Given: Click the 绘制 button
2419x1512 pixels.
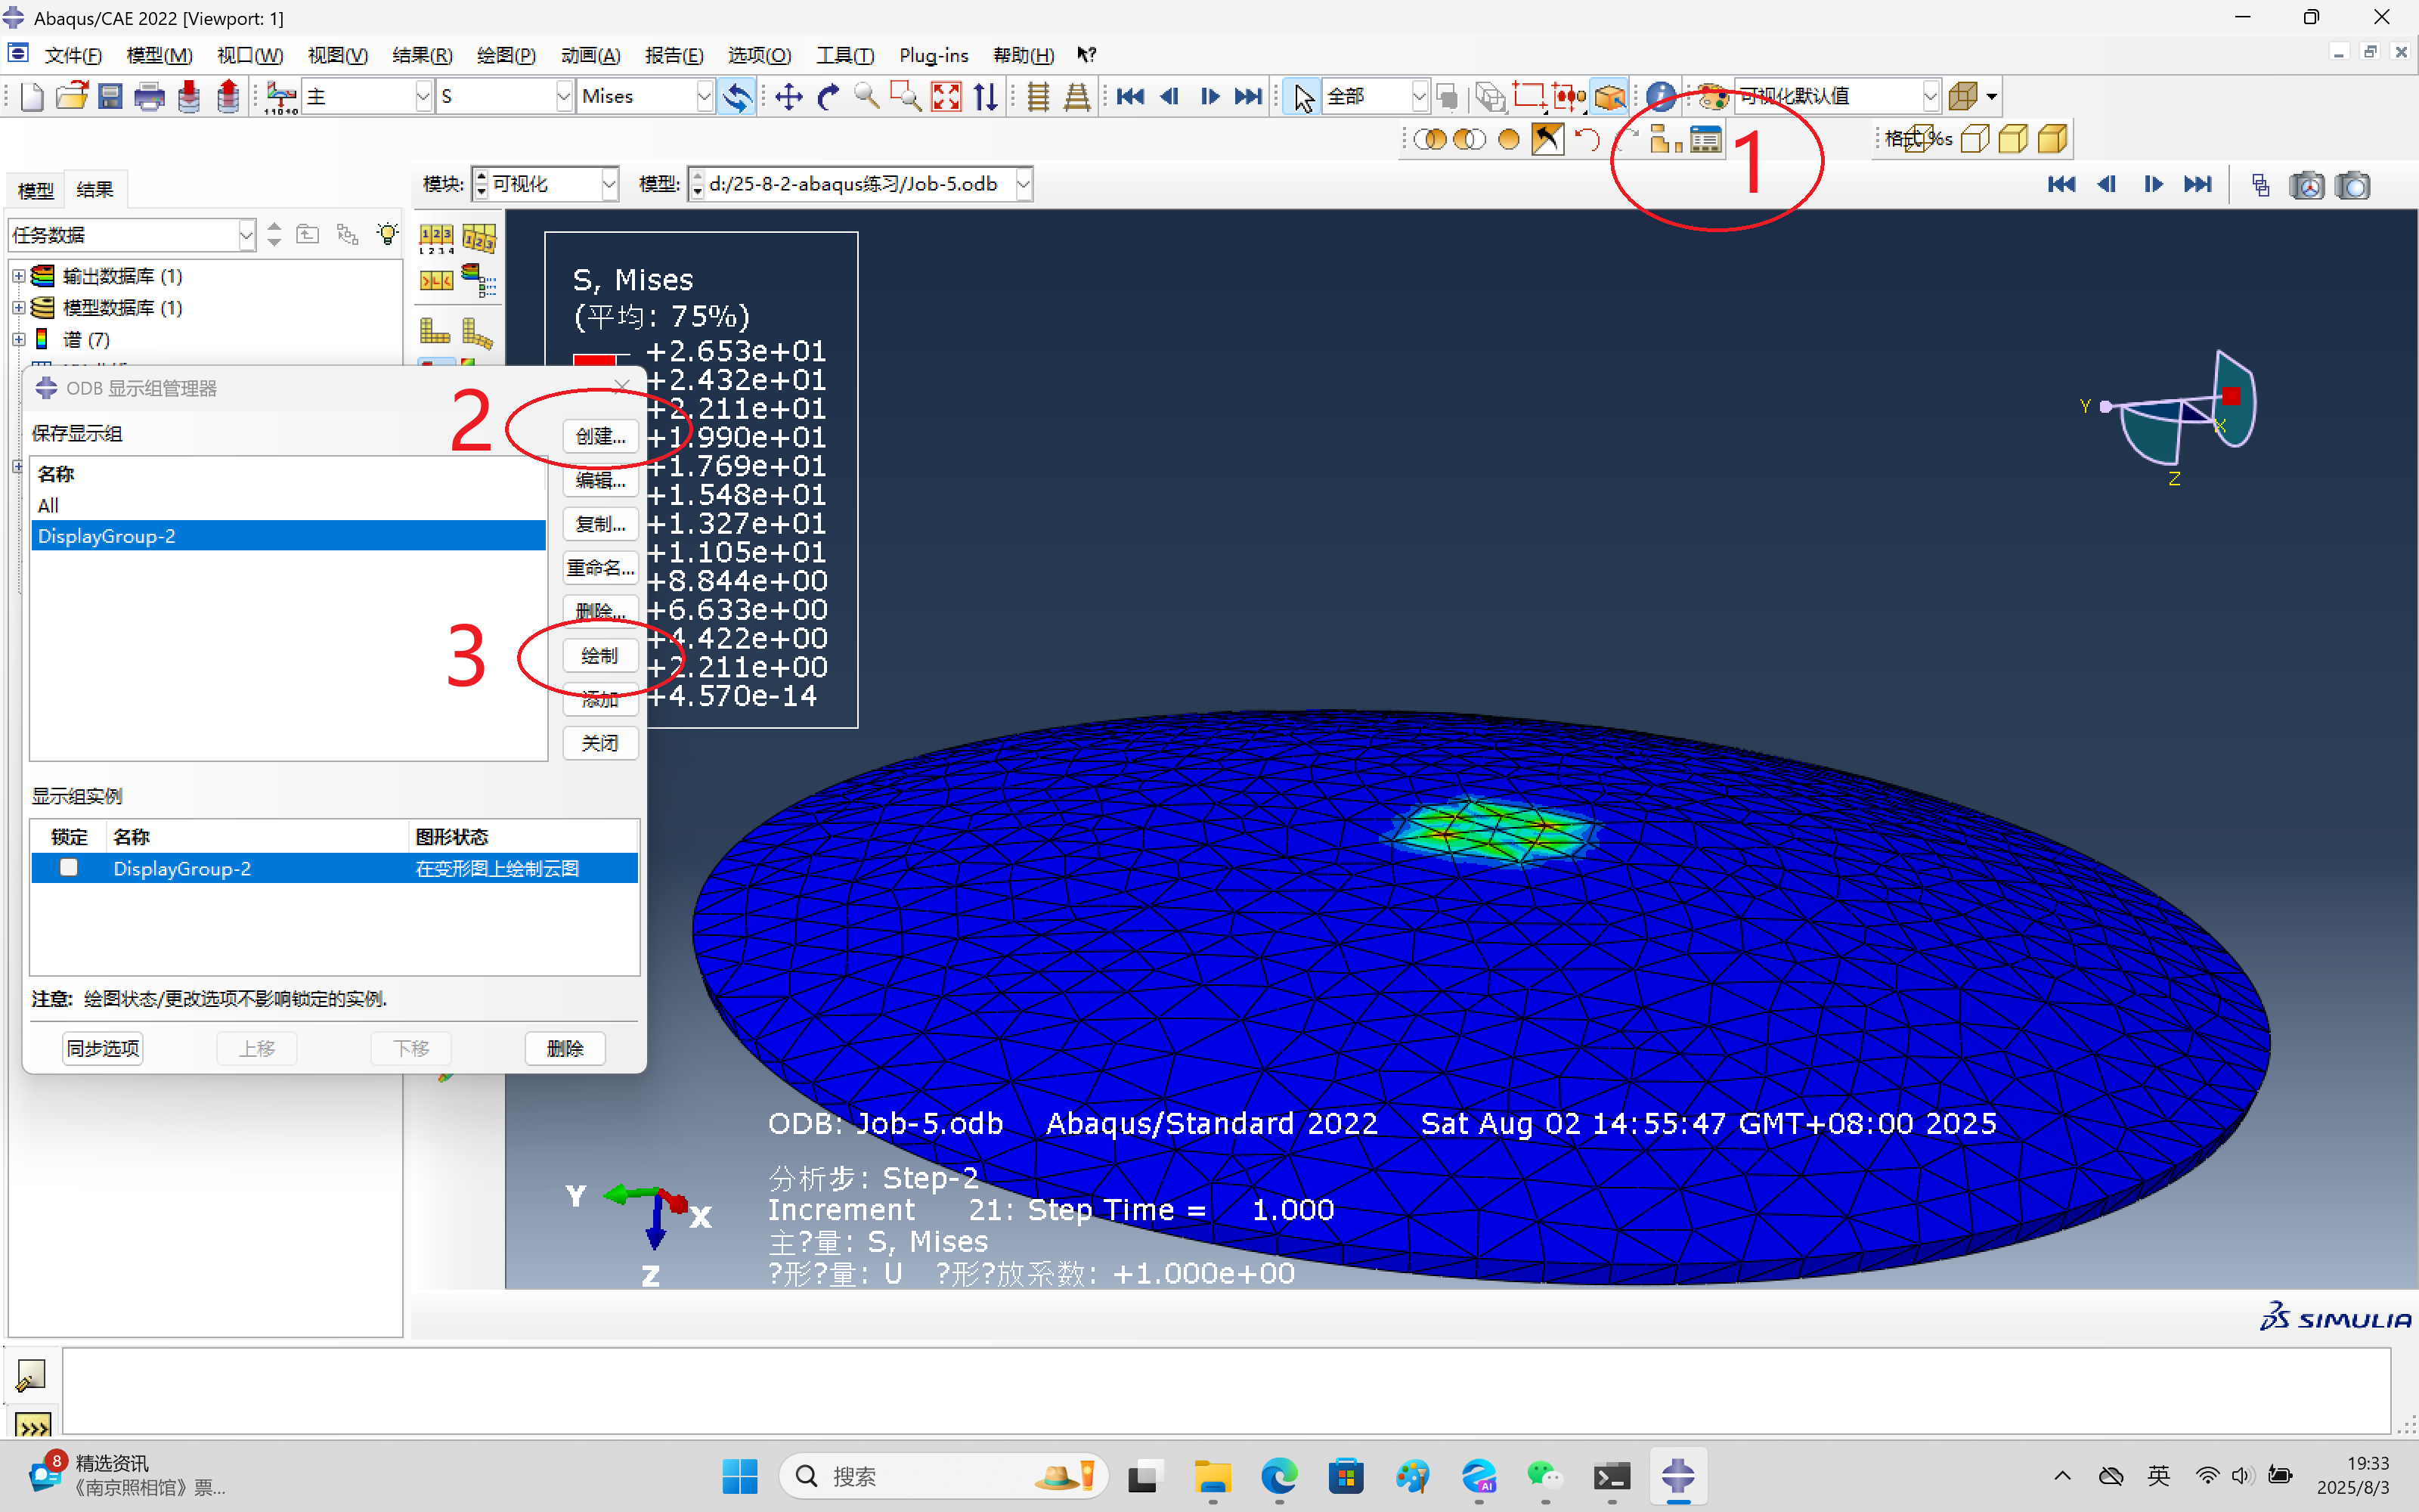Looking at the screenshot, I should (x=601, y=656).
